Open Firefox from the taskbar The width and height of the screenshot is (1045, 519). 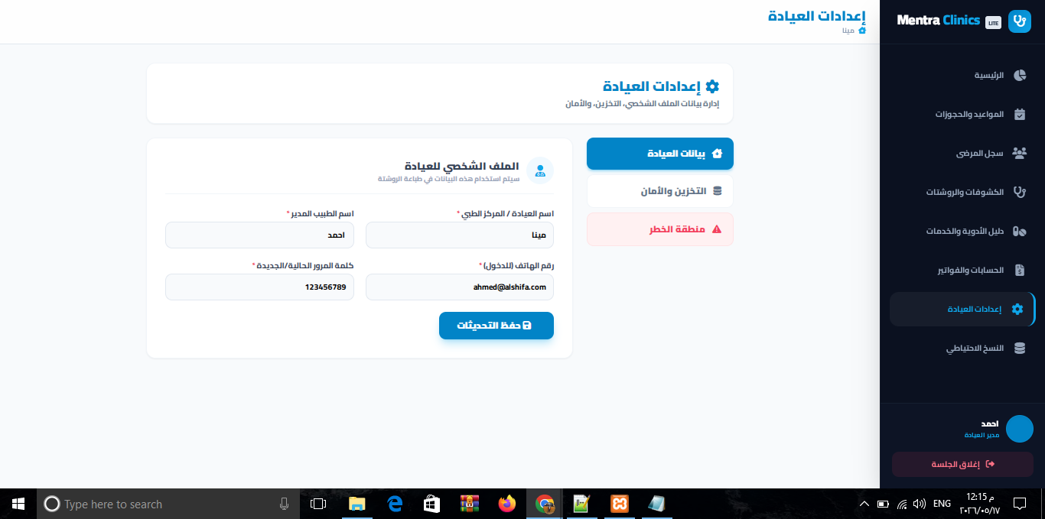pyautogui.click(x=506, y=504)
